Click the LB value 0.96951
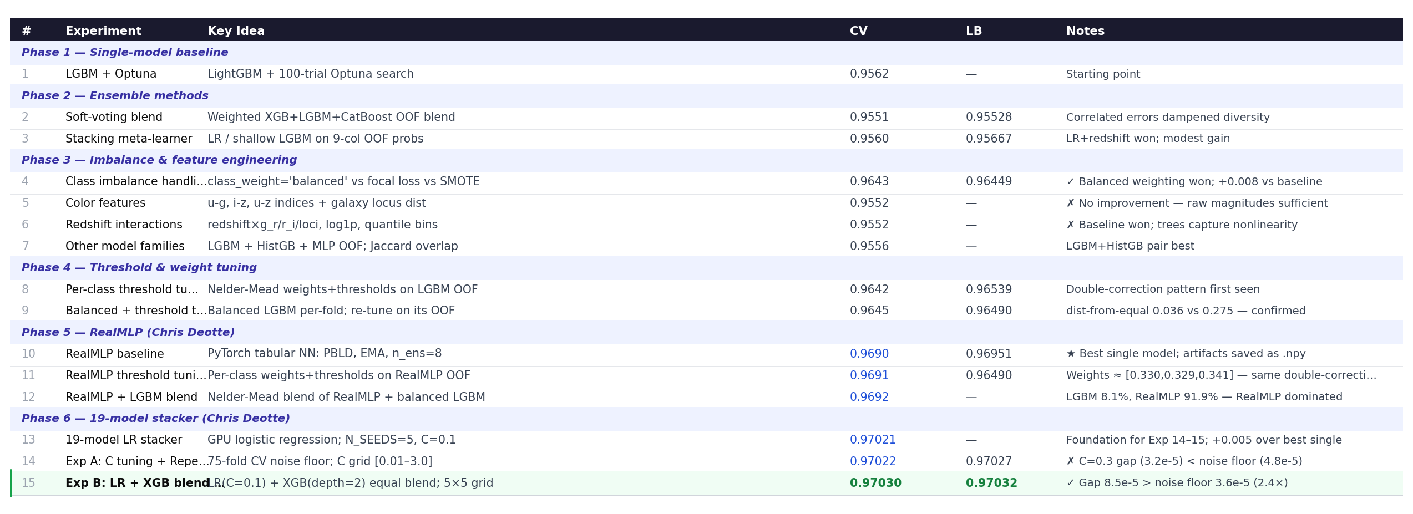This screenshot has height=514, width=1413. pos(989,354)
